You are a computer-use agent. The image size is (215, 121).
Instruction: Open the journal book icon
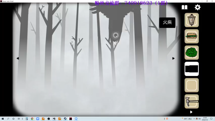[184, 8]
